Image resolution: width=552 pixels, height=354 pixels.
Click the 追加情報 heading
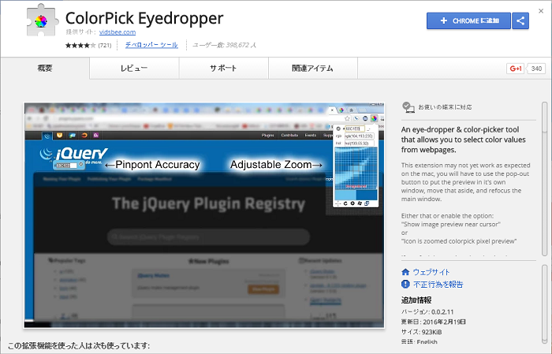point(416,300)
